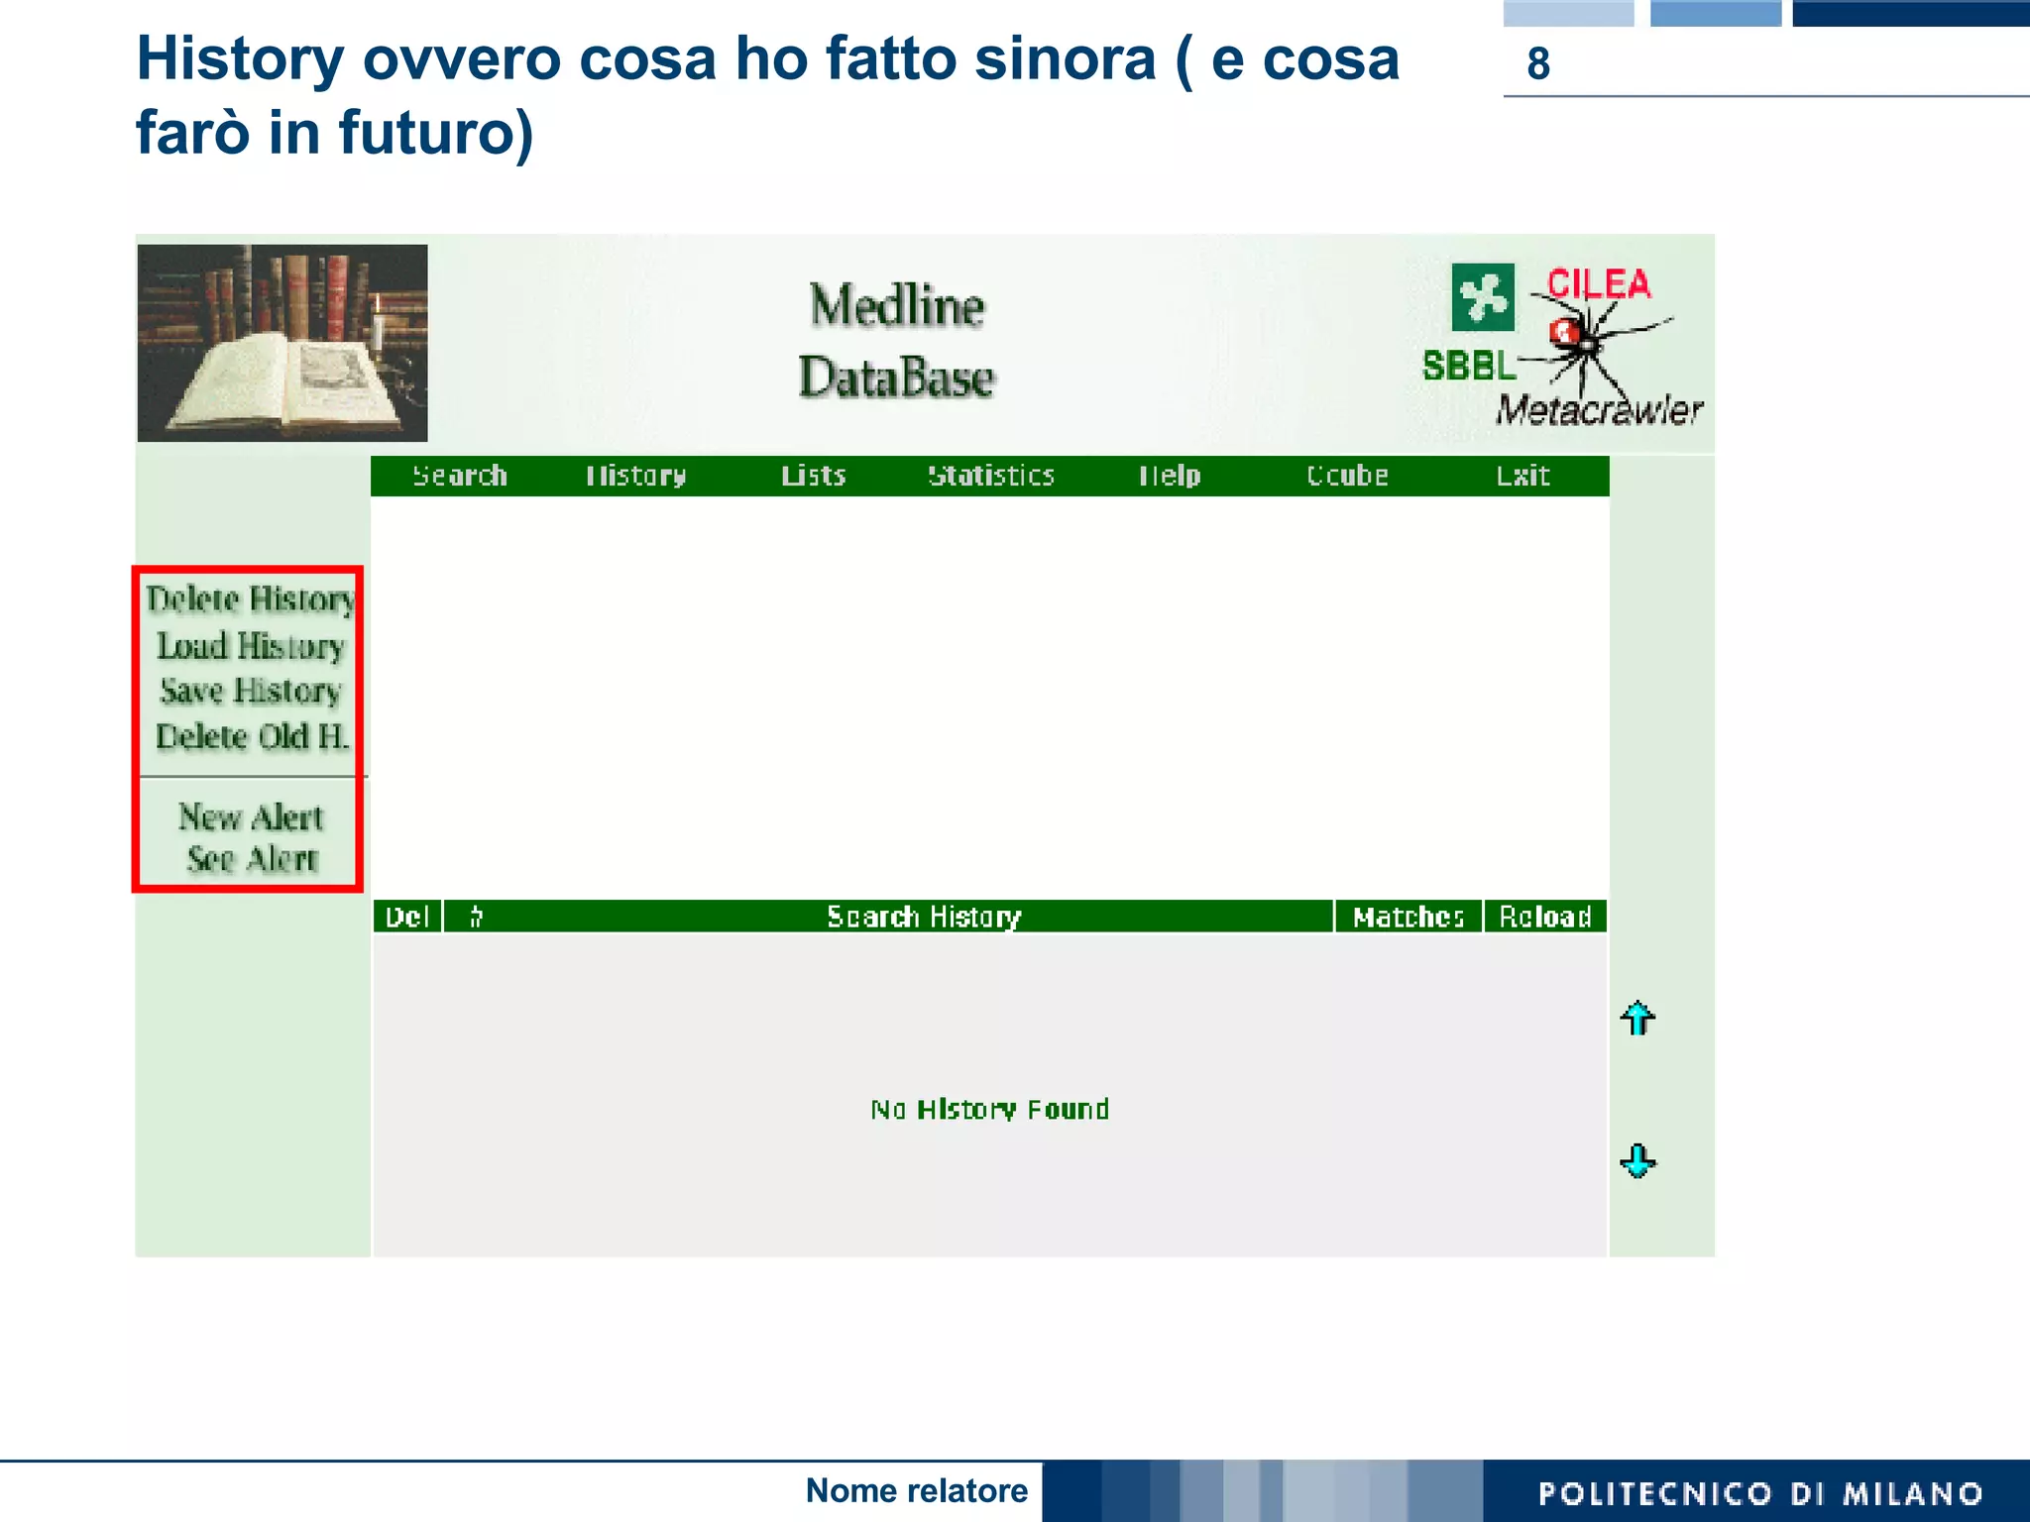The height and width of the screenshot is (1522, 2030).
Task: Click the Medline DataBase title
Action: tap(897, 341)
